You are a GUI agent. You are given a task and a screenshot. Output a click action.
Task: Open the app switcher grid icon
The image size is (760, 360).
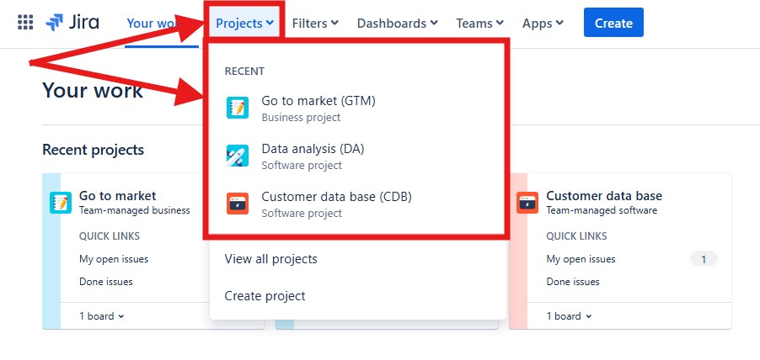tap(25, 23)
